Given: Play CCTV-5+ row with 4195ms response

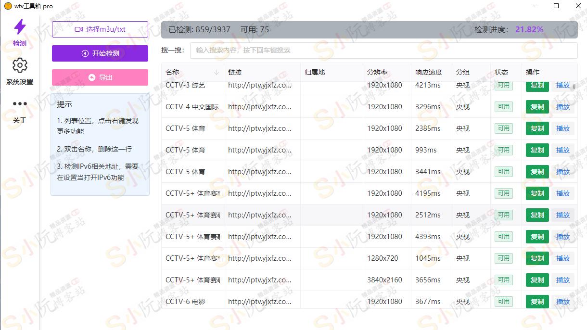Looking at the screenshot, I should (x=562, y=193).
